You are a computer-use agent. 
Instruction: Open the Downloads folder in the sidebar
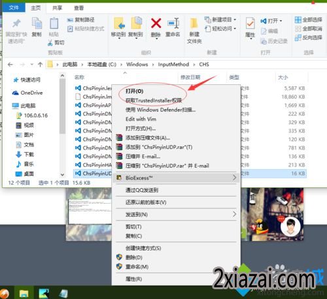tap(25, 155)
